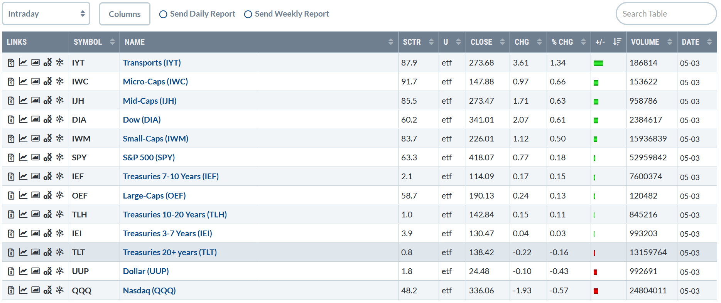Sort table by DATE column header
This screenshot has width=721, height=303.
697,42
